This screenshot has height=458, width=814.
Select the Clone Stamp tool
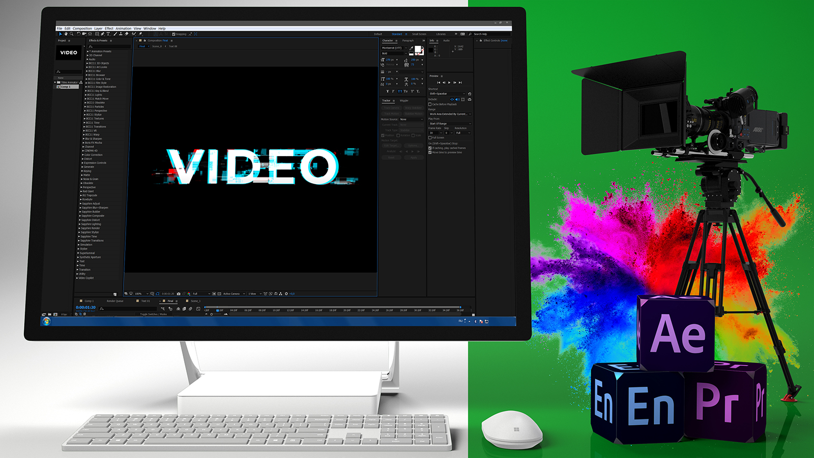pos(121,34)
